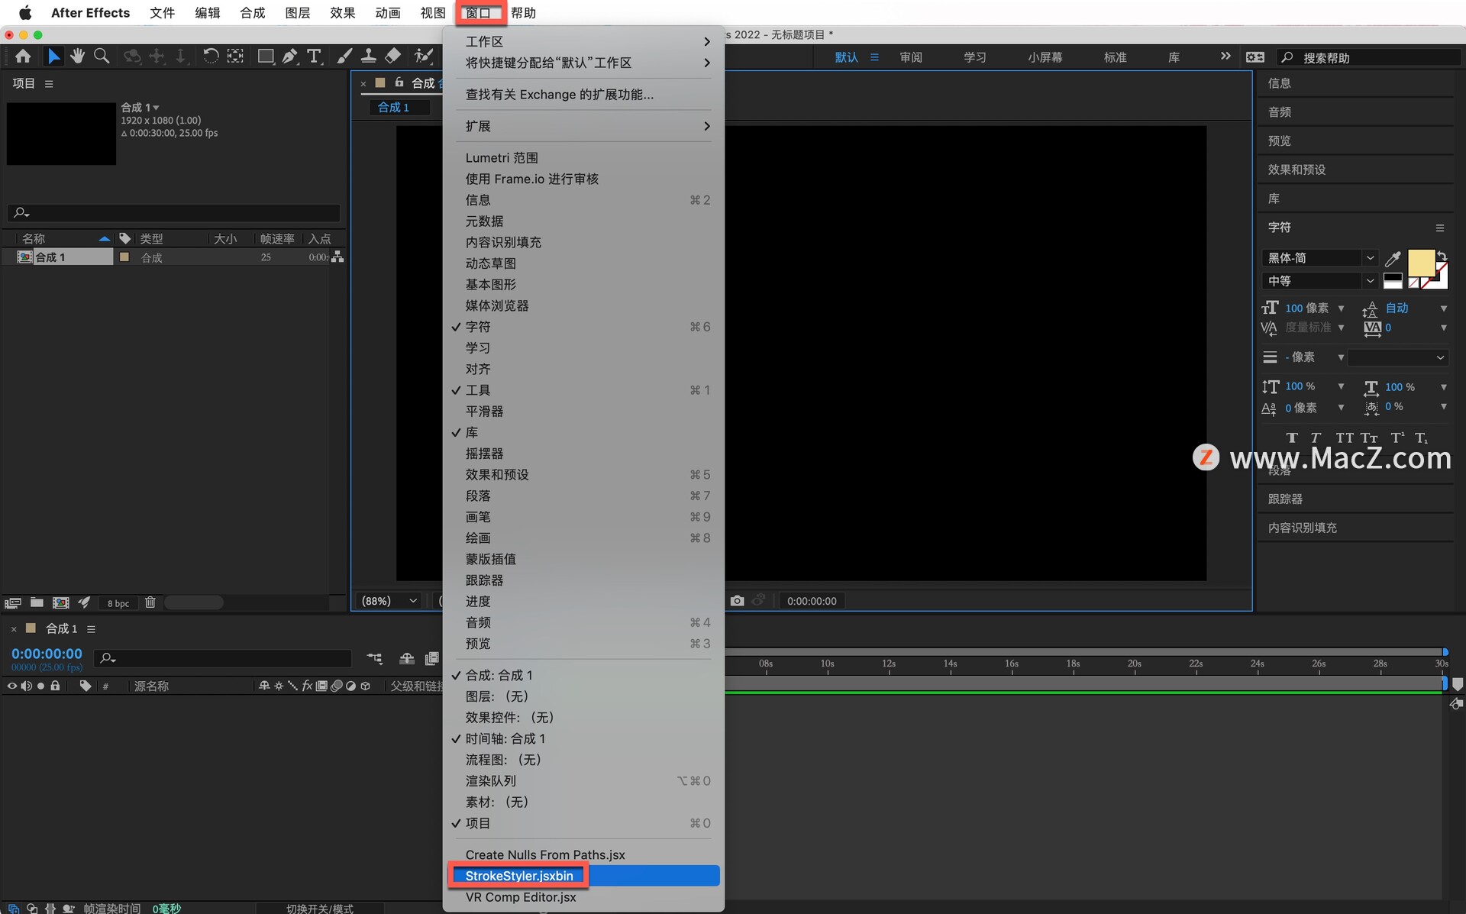Select the Pen tool
The width and height of the screenshot is (1466, 914).
pyautogui.click(x=290, y=57)
